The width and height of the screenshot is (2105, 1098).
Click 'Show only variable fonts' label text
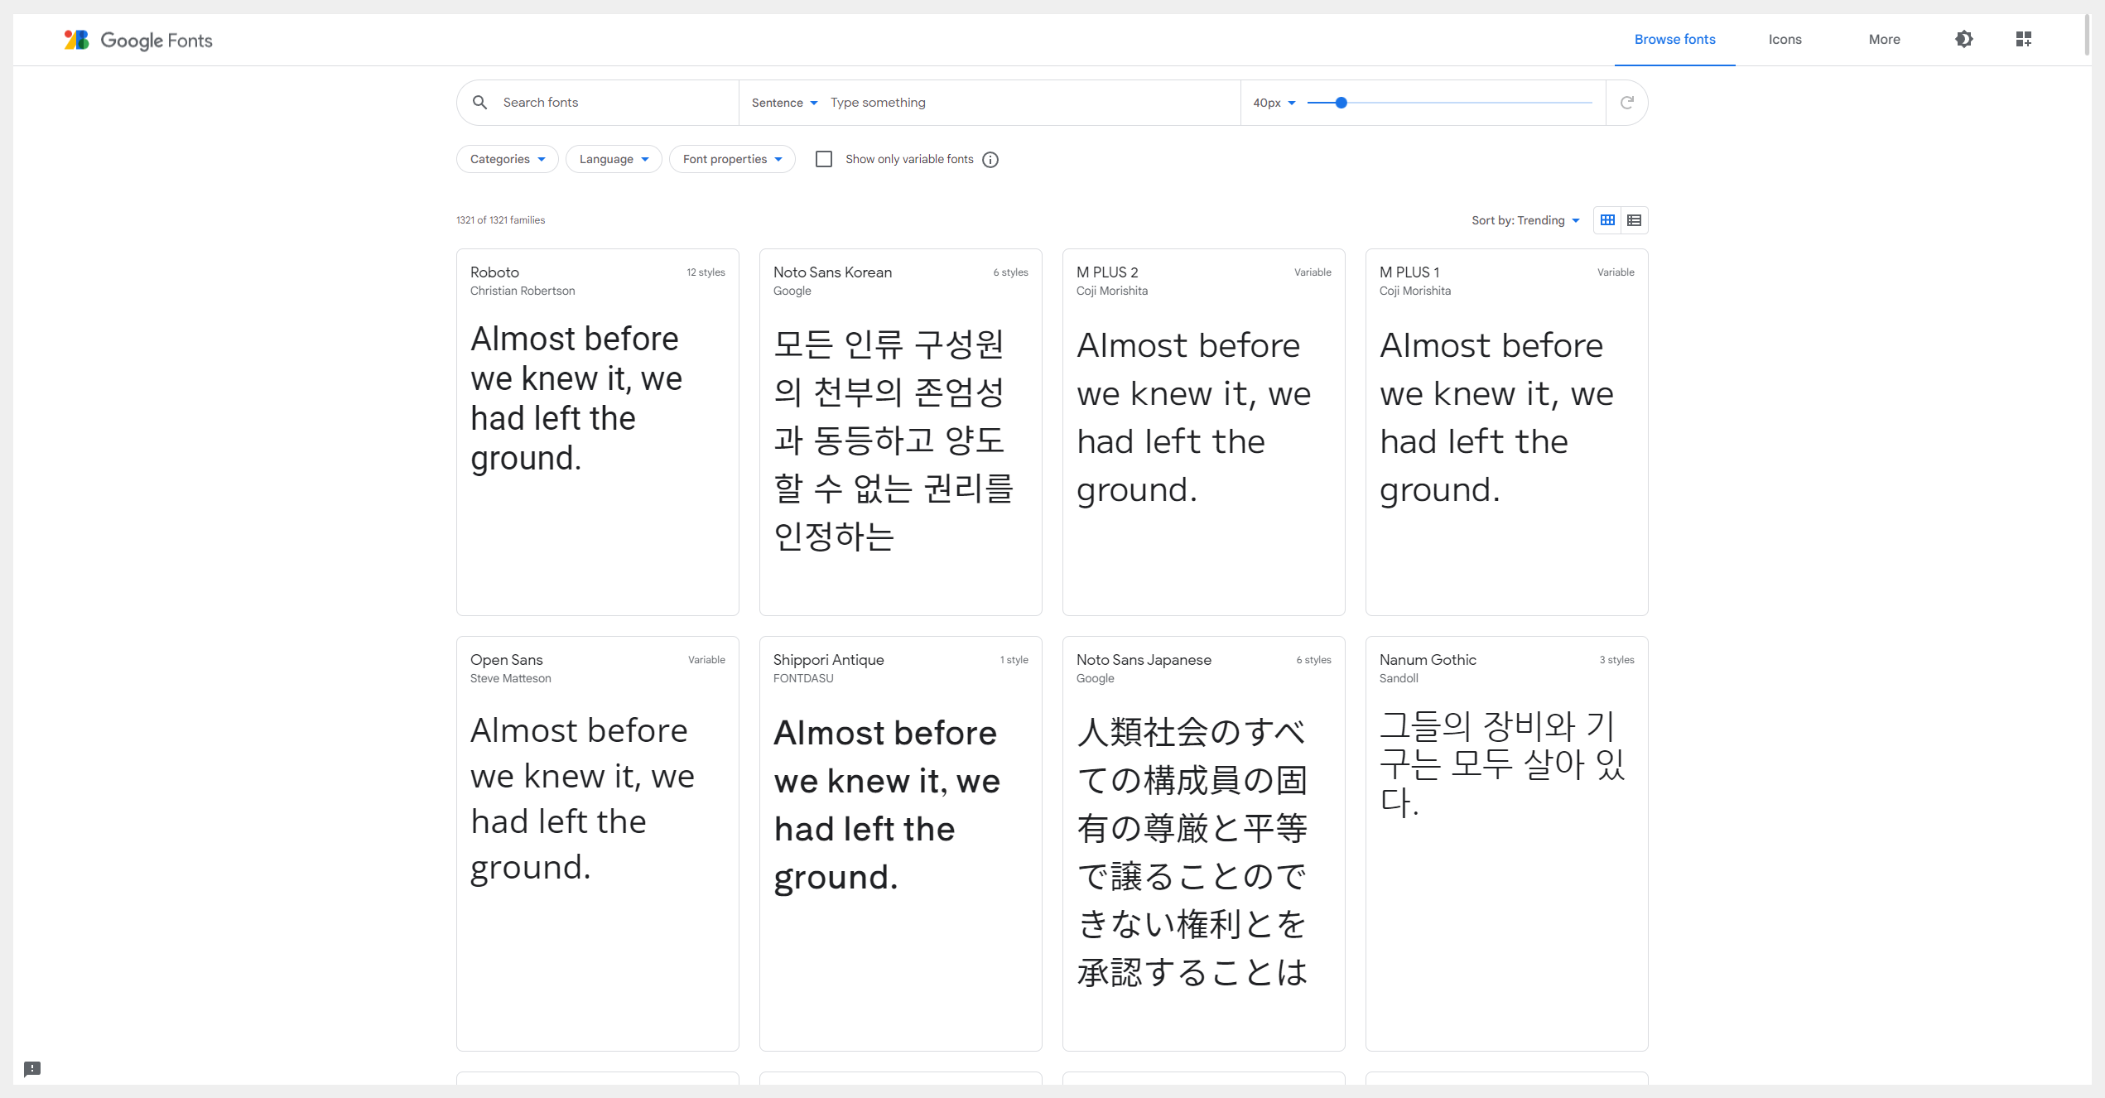[909, 159]
